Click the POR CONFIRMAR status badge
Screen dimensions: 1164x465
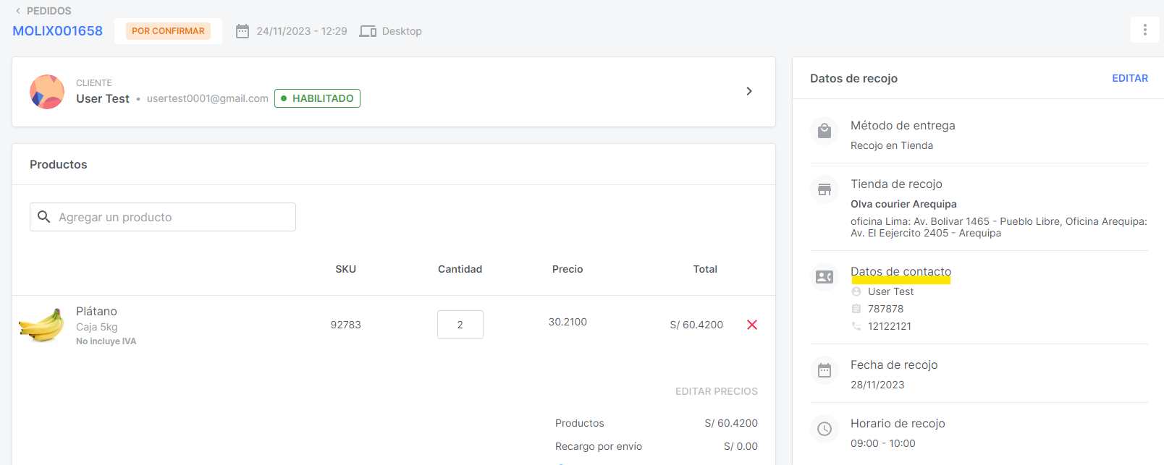pyautogui.click(x=168, y=31)
